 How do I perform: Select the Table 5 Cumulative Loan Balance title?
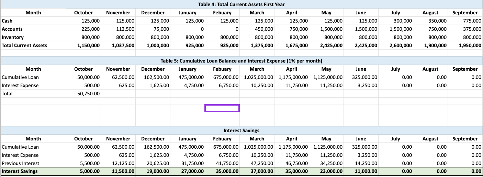tap(241, 61)
